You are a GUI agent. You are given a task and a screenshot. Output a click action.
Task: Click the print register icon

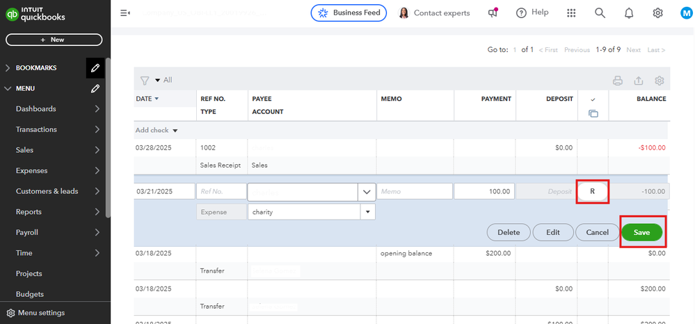(x=617, y=81)
